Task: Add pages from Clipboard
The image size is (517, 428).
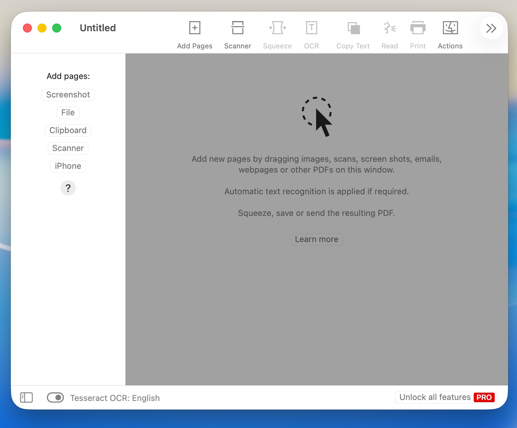Action: (x=68, y=131)
